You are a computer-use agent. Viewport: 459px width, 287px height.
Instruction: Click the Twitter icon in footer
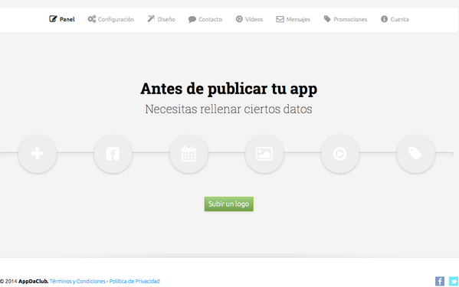454,281
